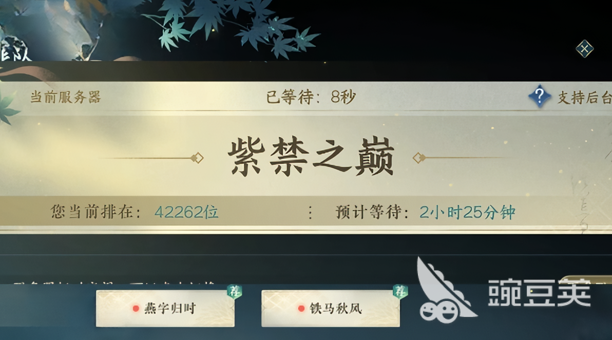Click the 您当前排在 label
The width and height of the screenshot is (612, 340).
tap(95, 212)
